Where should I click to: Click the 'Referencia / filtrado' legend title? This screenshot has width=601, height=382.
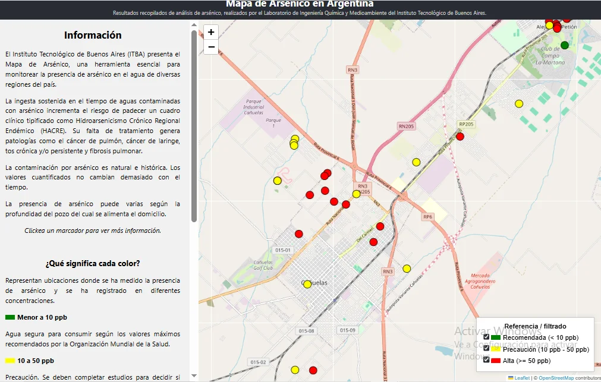(535, 326)
